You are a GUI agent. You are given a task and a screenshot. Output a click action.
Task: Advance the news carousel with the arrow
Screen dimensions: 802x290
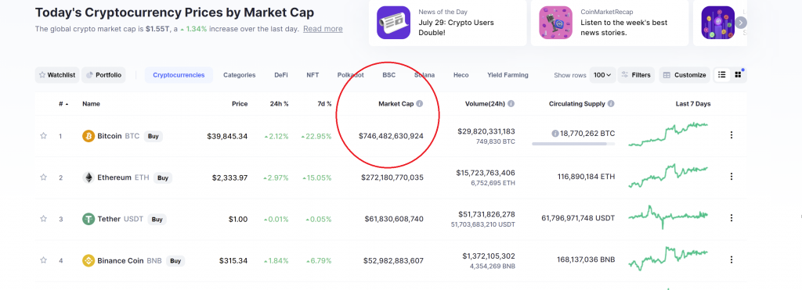tap(741, 23)
